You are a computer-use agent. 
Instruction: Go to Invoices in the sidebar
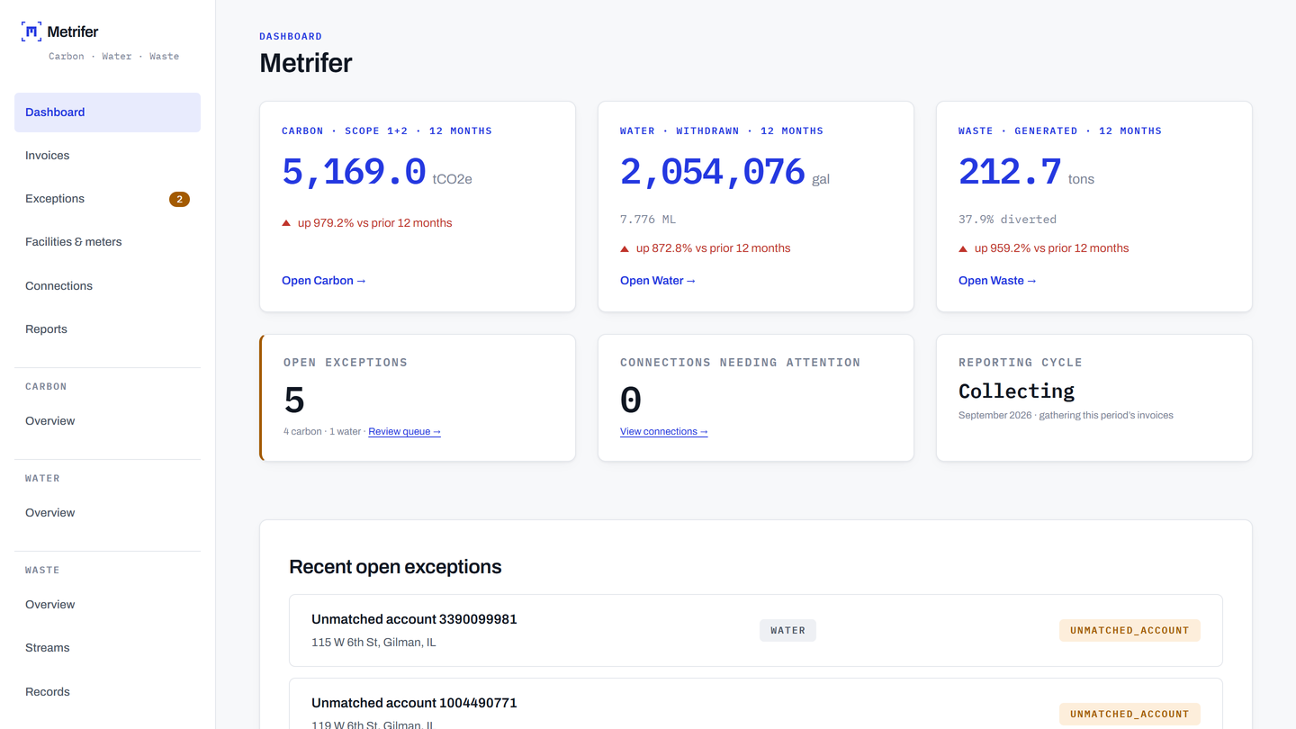point(107,156)
